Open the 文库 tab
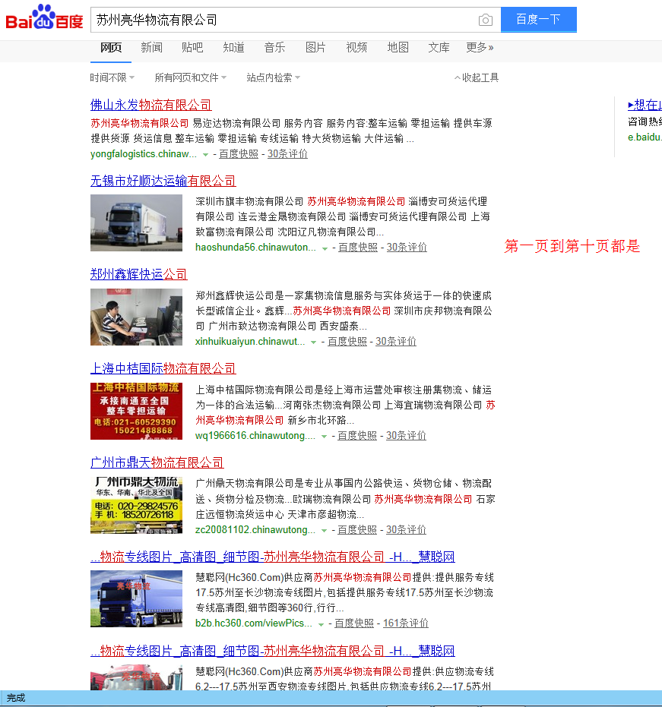 [x=439, y=47]
